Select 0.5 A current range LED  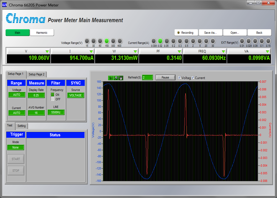(x=186, y=41)
